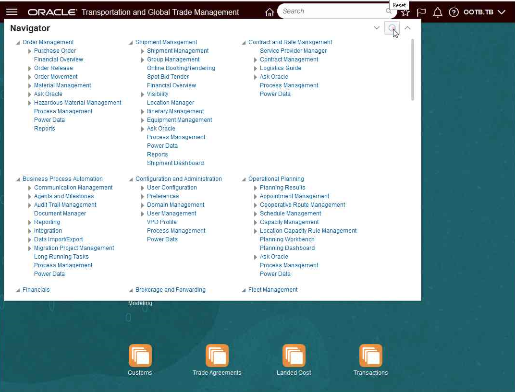Expand the Agents and Milestones node
Screen dimensions: 515x392
point(30,197)
